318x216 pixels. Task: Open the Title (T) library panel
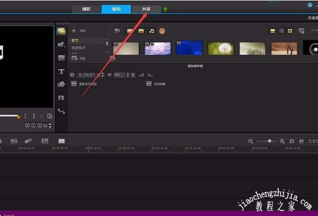coord(61,71)
